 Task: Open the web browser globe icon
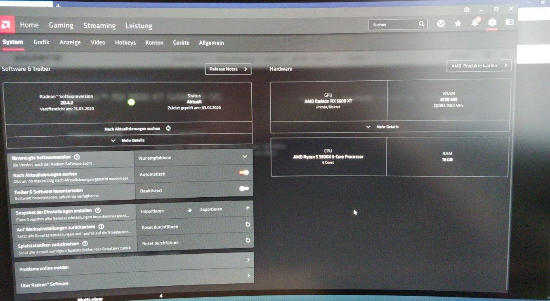tap(441, 24)
